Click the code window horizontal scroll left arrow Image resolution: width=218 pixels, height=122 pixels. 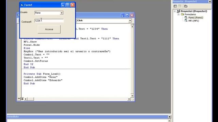tap(26, 99)
